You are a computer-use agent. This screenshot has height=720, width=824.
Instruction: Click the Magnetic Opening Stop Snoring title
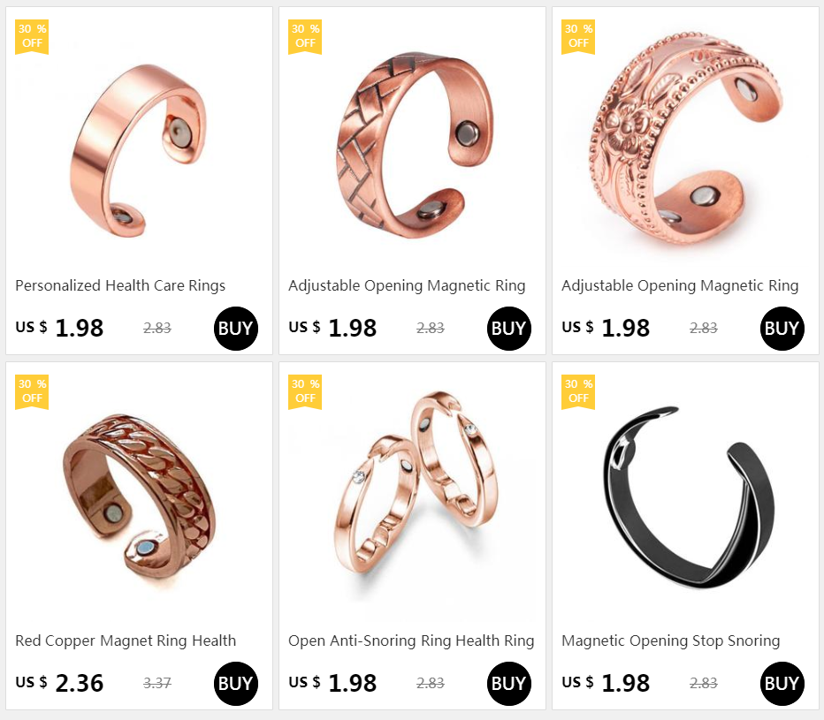point(670,640)
